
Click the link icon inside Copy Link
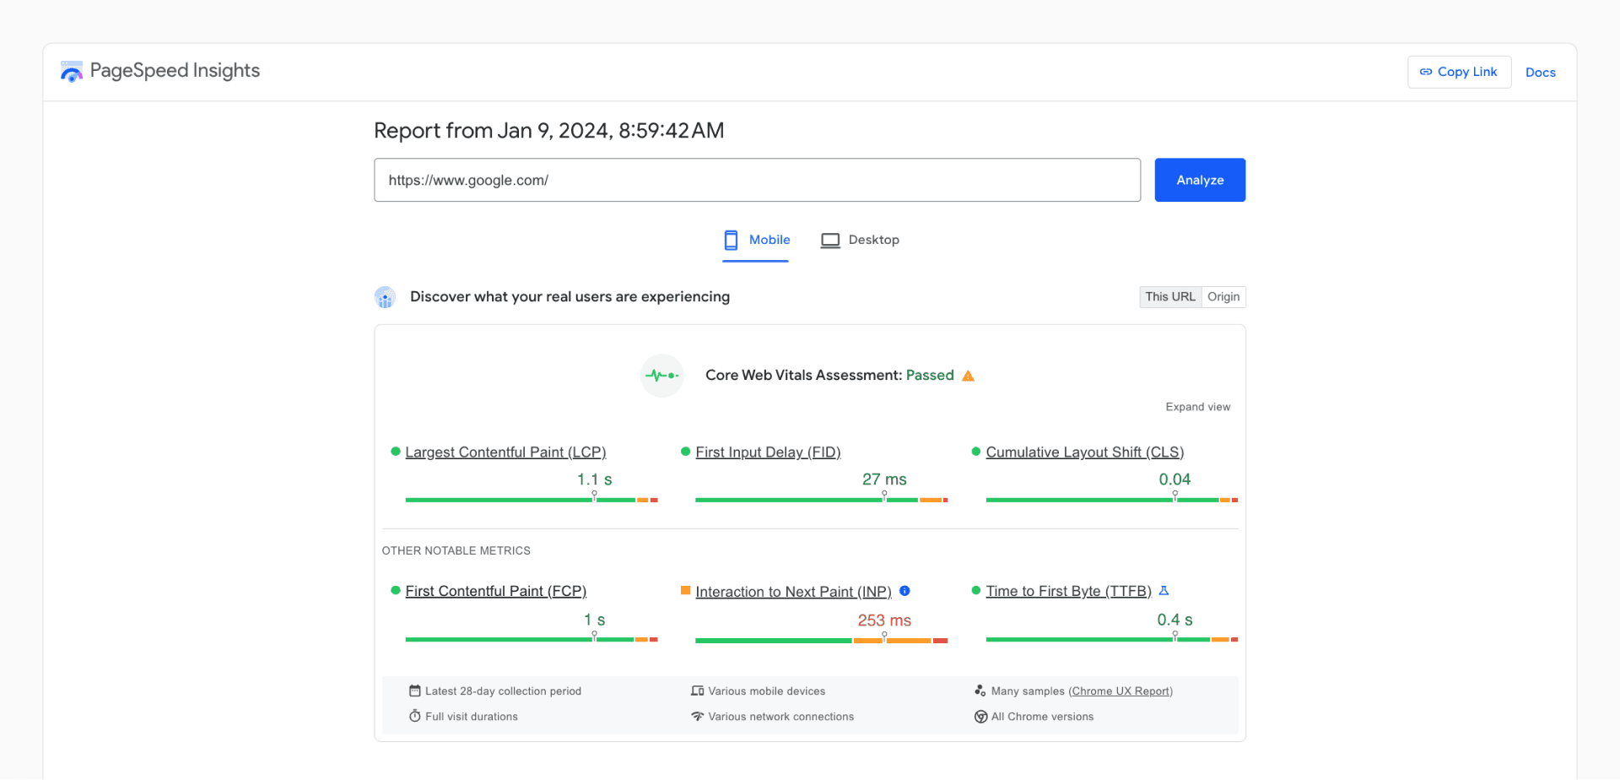[x=1428, y=72]
